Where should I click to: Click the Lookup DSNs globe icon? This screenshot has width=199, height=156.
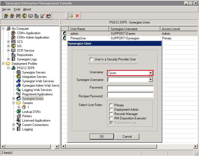(x=19, y=111)
